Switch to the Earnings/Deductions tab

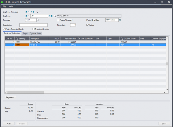click(x=12, y=33)
